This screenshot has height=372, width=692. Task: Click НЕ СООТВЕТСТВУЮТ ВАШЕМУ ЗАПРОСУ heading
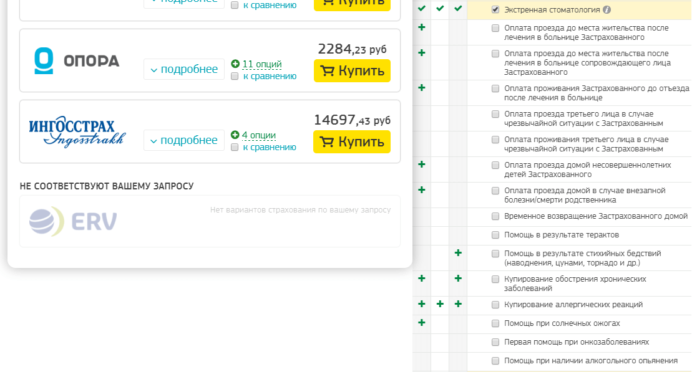tap(107, 186)
